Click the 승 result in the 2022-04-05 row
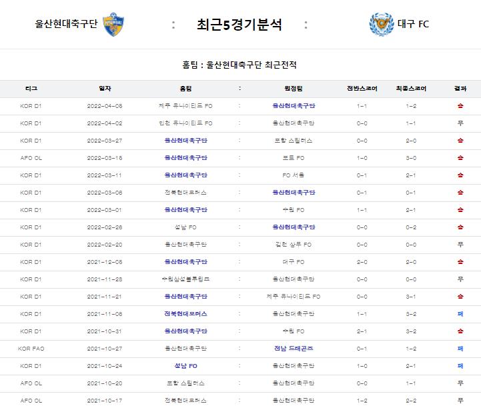 (460, 106)
